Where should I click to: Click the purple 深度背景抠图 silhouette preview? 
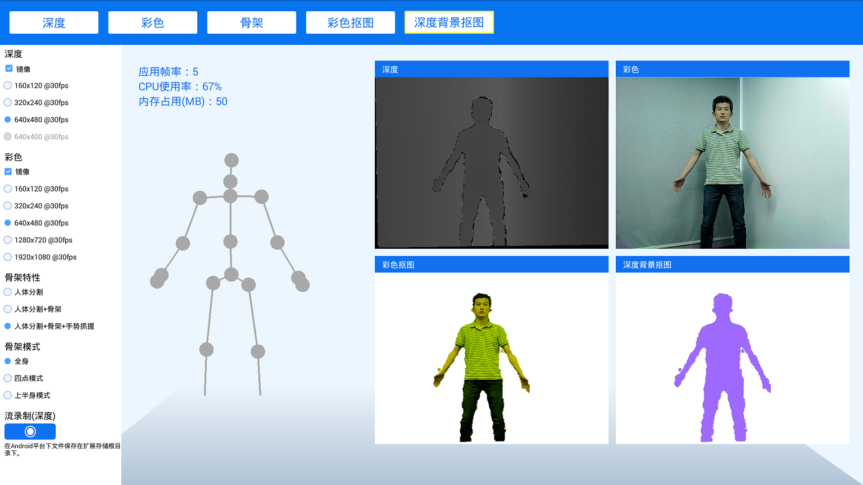point(733,358)
